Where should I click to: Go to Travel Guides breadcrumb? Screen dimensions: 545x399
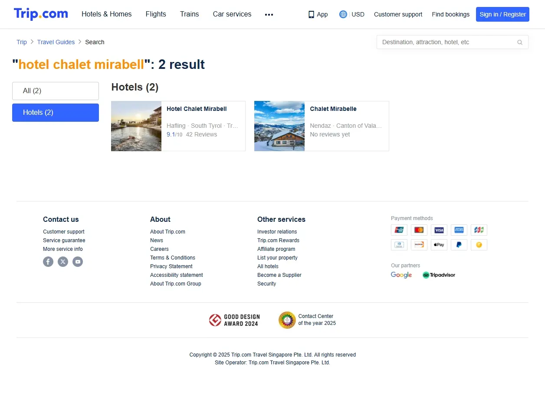tap(56, 42)
